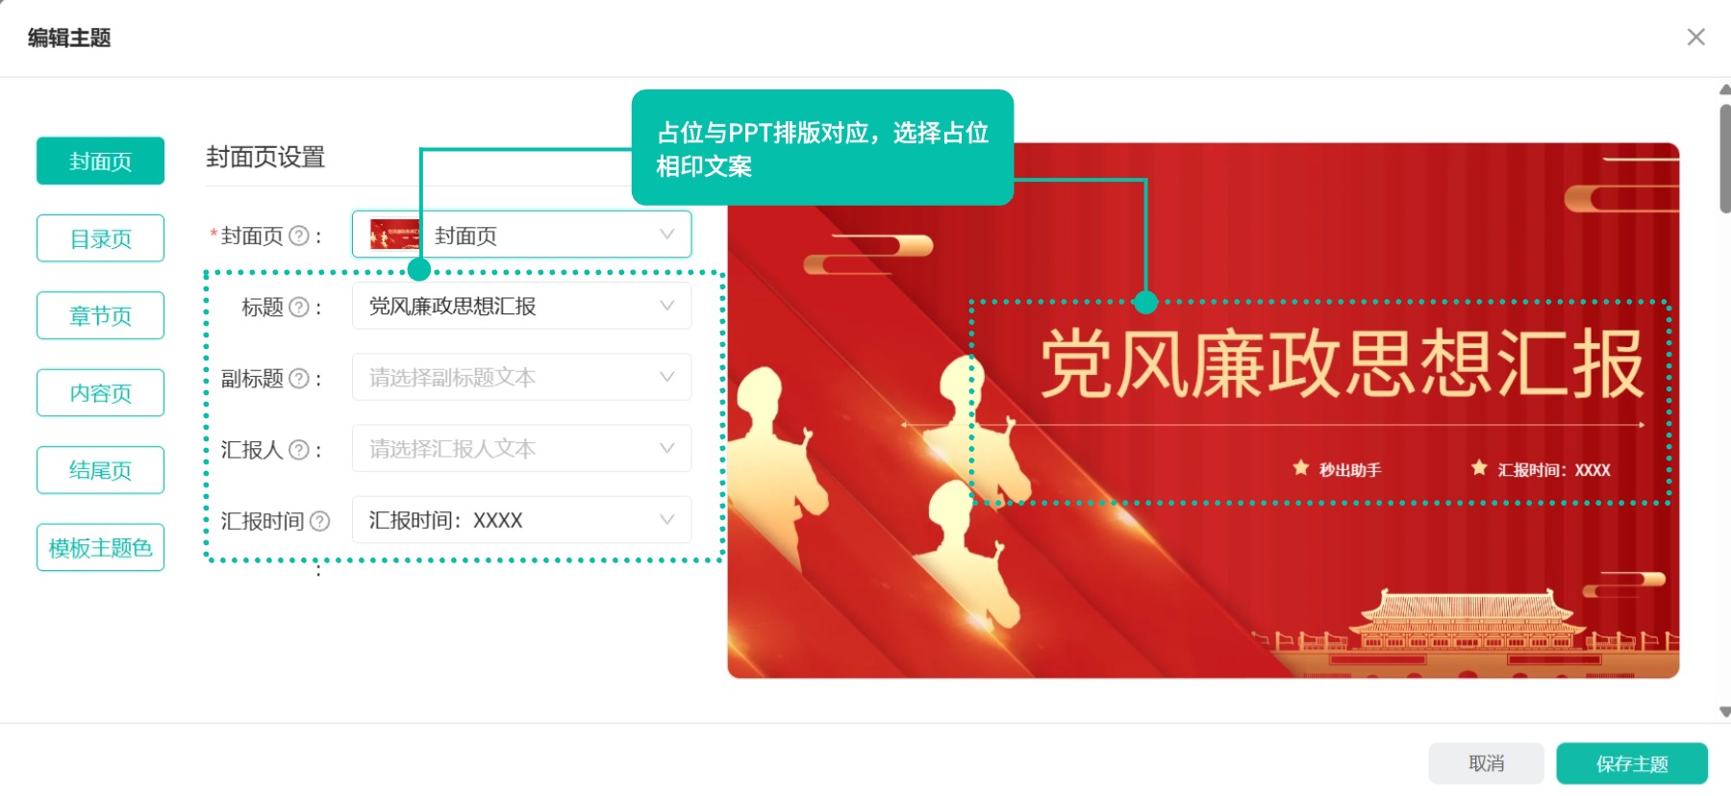This screenshot has height=796, width=1731.
Task: Click help icon next to 标题 label
Action: pyautogui.click(x=299, y=307)
